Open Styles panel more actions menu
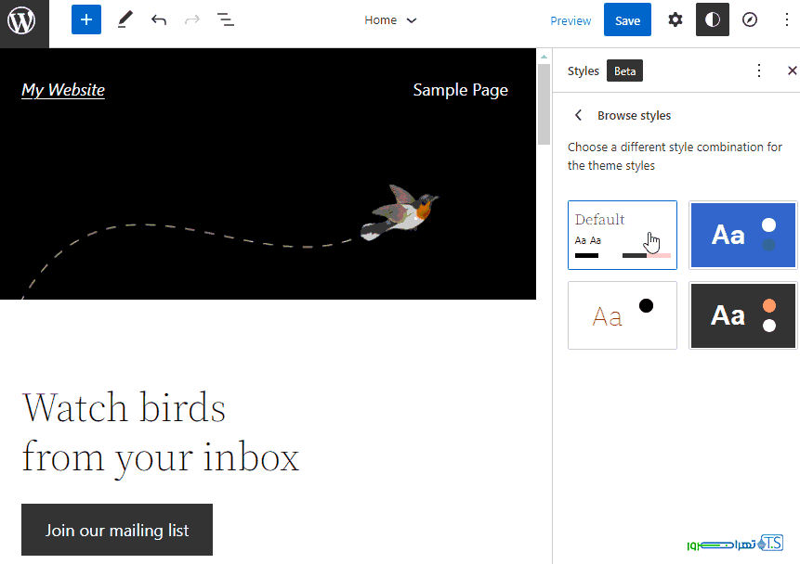Image resolution: width=800 pixels, height=564 pixels. click(759, 70)
